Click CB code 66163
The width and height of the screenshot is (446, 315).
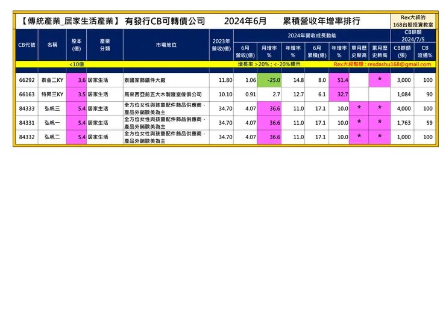point(27,95)
